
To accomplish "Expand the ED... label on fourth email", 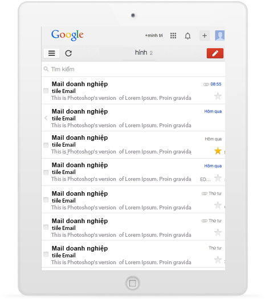I will pyautogui.click(x=205, y=179).
